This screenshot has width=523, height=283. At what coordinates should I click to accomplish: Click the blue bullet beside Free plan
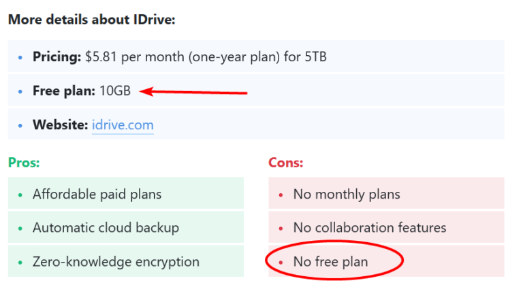(20, 91)
